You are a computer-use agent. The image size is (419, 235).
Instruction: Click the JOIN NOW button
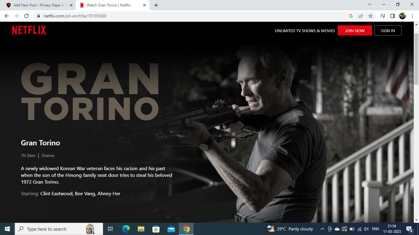[355, 31]
